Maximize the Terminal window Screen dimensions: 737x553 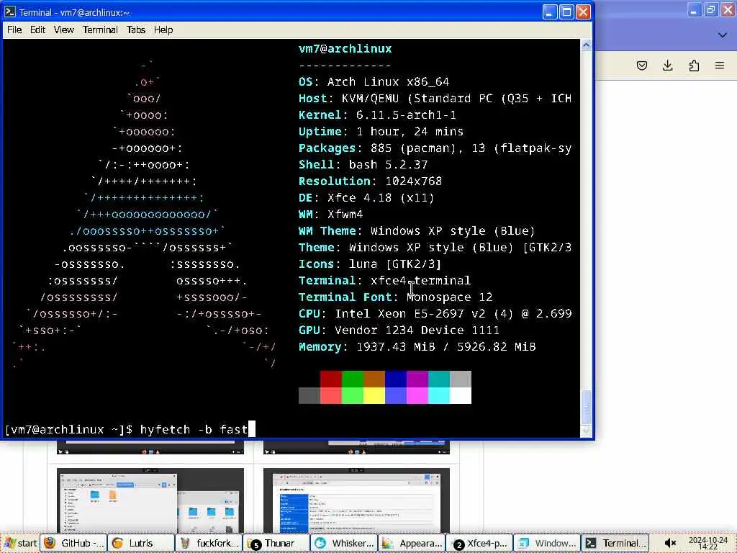566,12
